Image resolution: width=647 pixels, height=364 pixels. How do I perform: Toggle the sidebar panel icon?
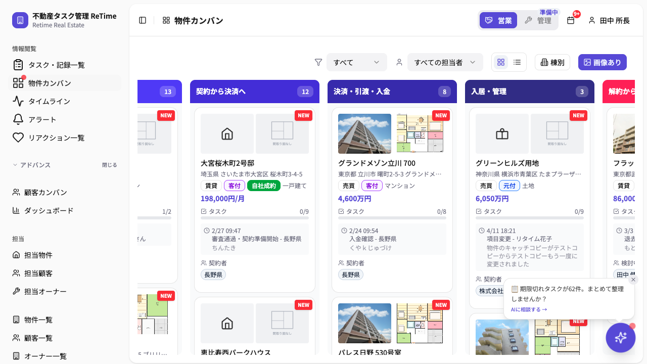tap(143, 20)
